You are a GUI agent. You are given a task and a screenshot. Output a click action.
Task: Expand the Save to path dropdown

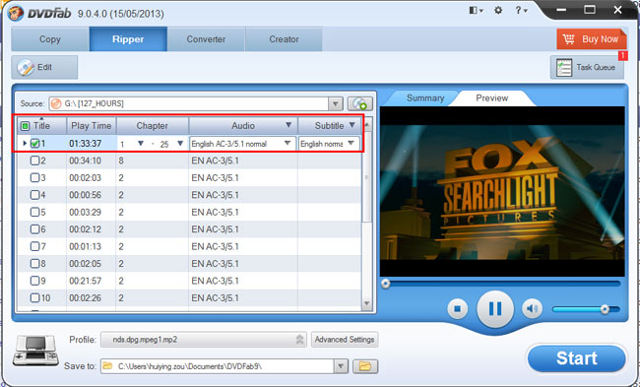pyautogui.click(x=341, y=366)
